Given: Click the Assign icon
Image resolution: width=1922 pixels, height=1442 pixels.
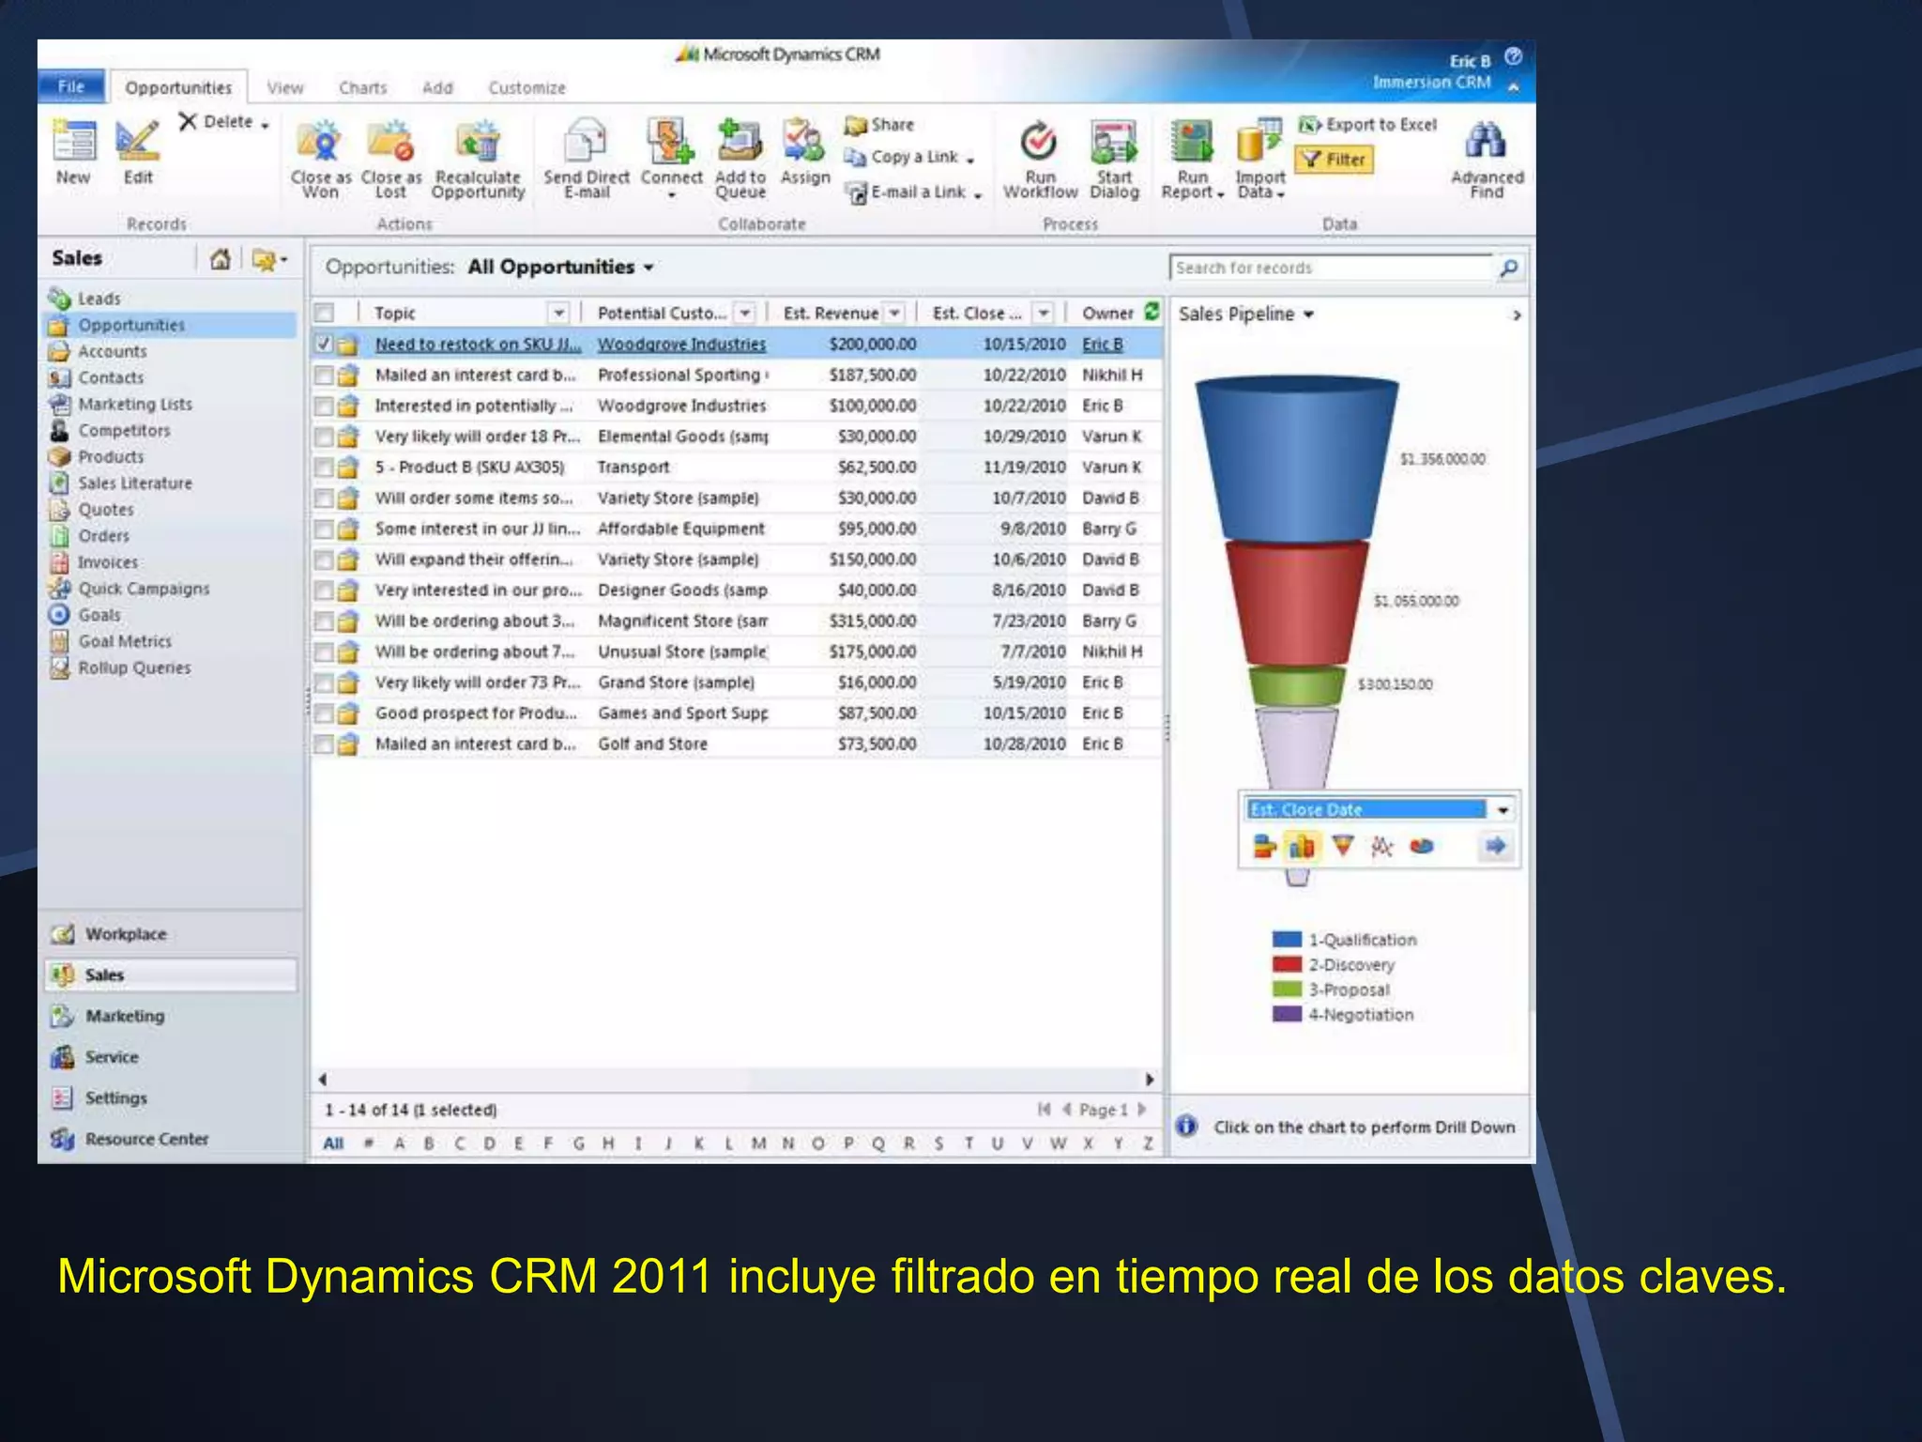Looking at the screenshot, I should 804,142.
